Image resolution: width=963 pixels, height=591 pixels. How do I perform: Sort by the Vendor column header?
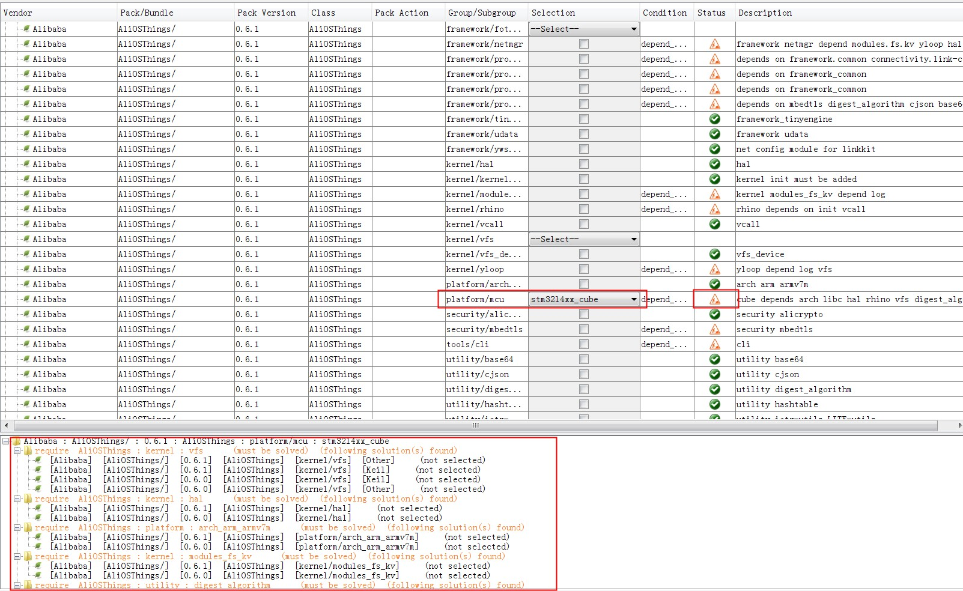point(58,13)
